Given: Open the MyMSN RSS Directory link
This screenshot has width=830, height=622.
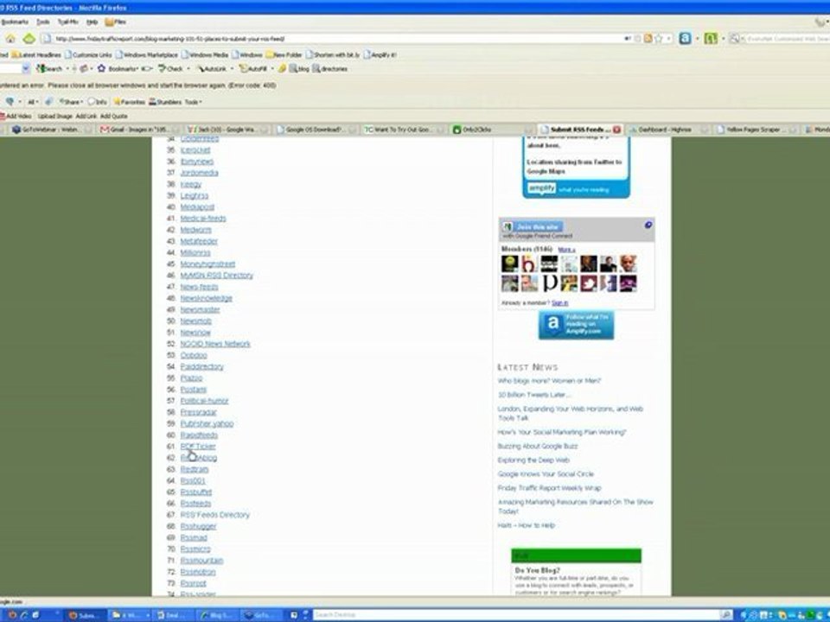Looking at the screenshot, I should (216, 276).
